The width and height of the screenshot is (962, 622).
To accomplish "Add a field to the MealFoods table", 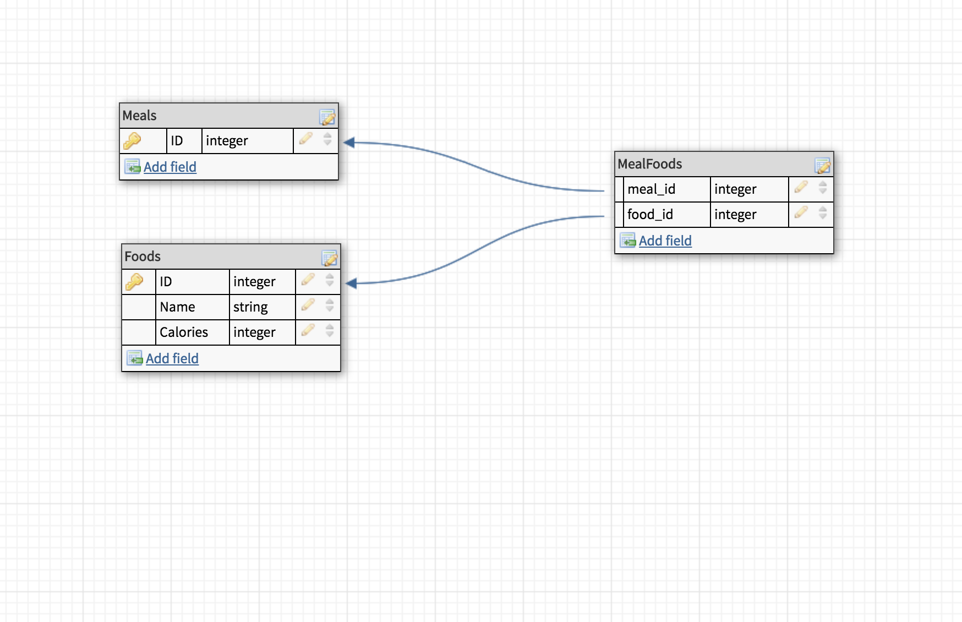I will (665, 241).
